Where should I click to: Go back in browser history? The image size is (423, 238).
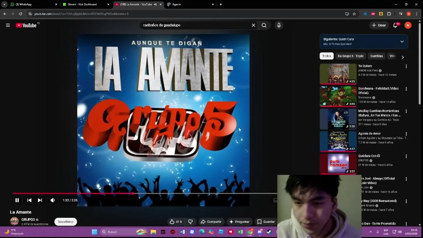click(x=5, y=14)
